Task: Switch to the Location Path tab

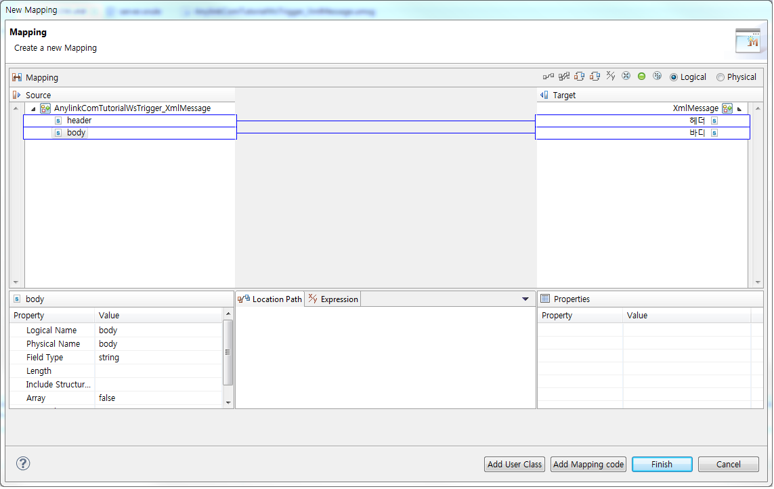Action: 274,299
